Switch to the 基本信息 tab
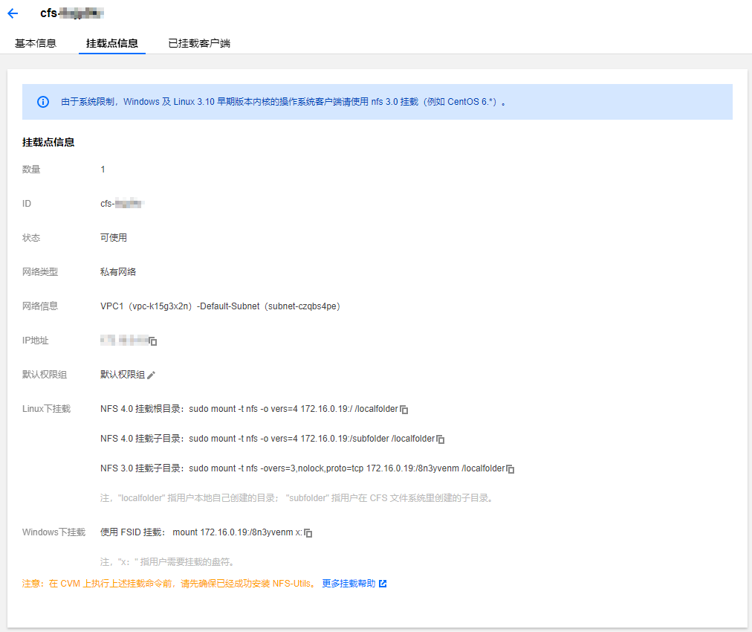This screenshot has width=752, height=632. [x=34, y=43]
